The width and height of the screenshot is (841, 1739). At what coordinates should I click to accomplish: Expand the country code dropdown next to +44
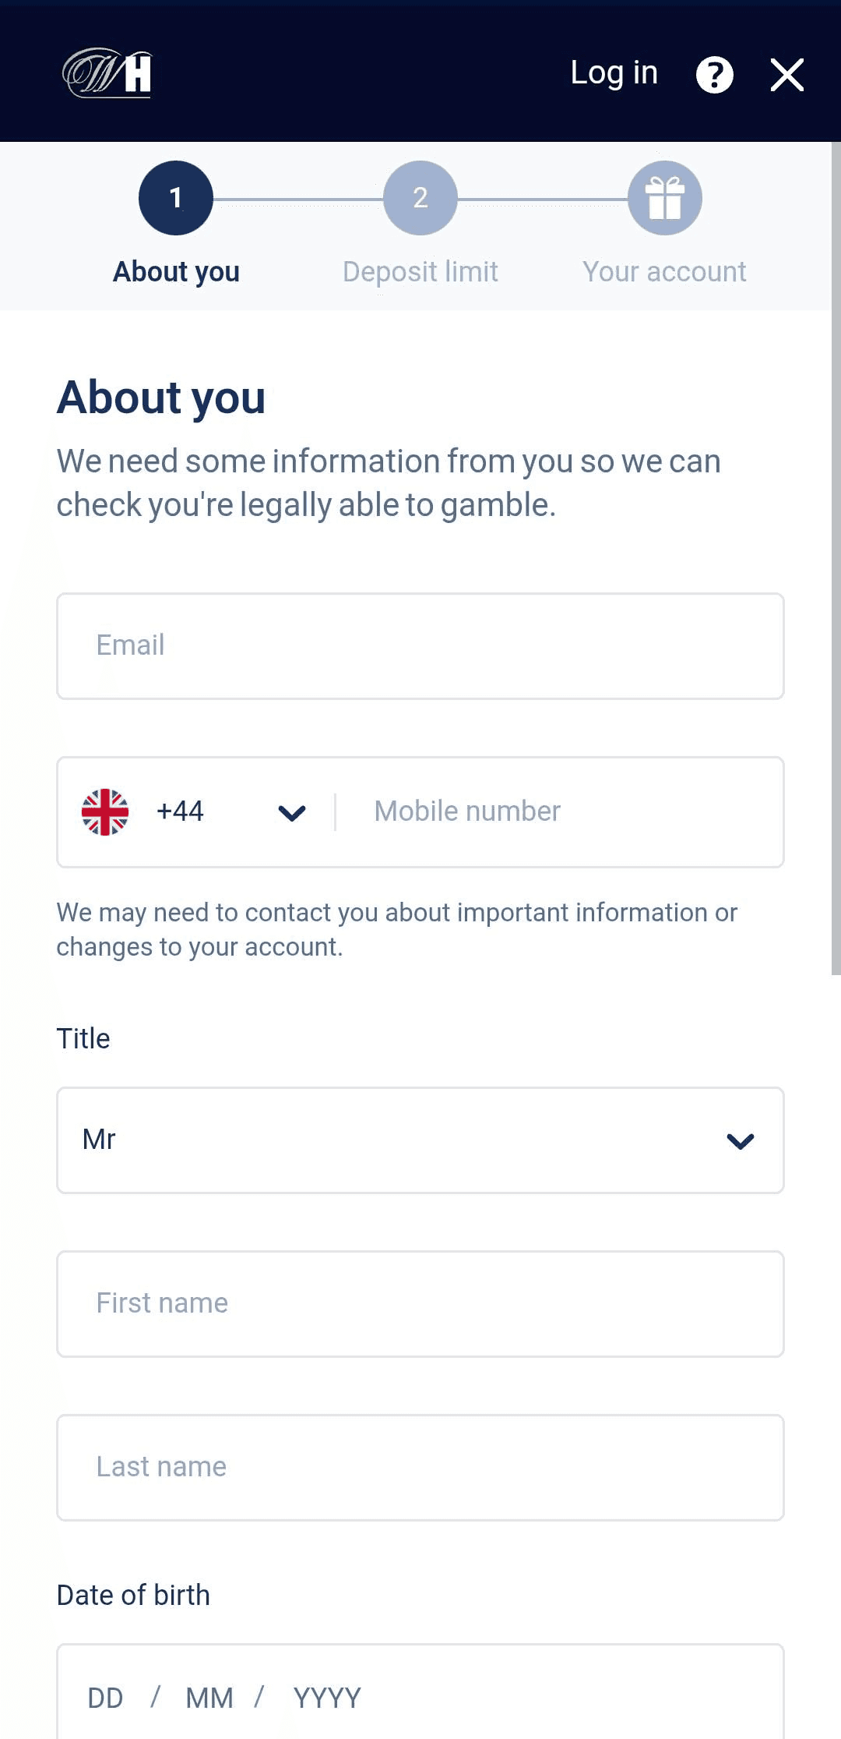pos(291,812)
